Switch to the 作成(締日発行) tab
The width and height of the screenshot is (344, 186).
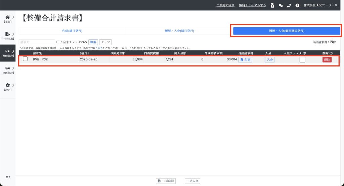pyautogui.click(x=72, y=31)
